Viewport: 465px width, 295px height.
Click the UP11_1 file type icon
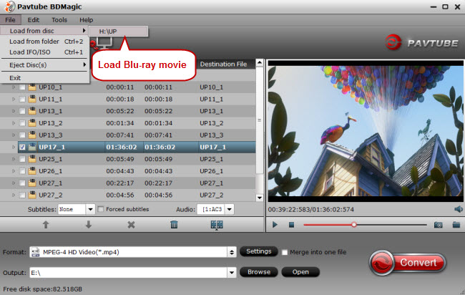32,99
